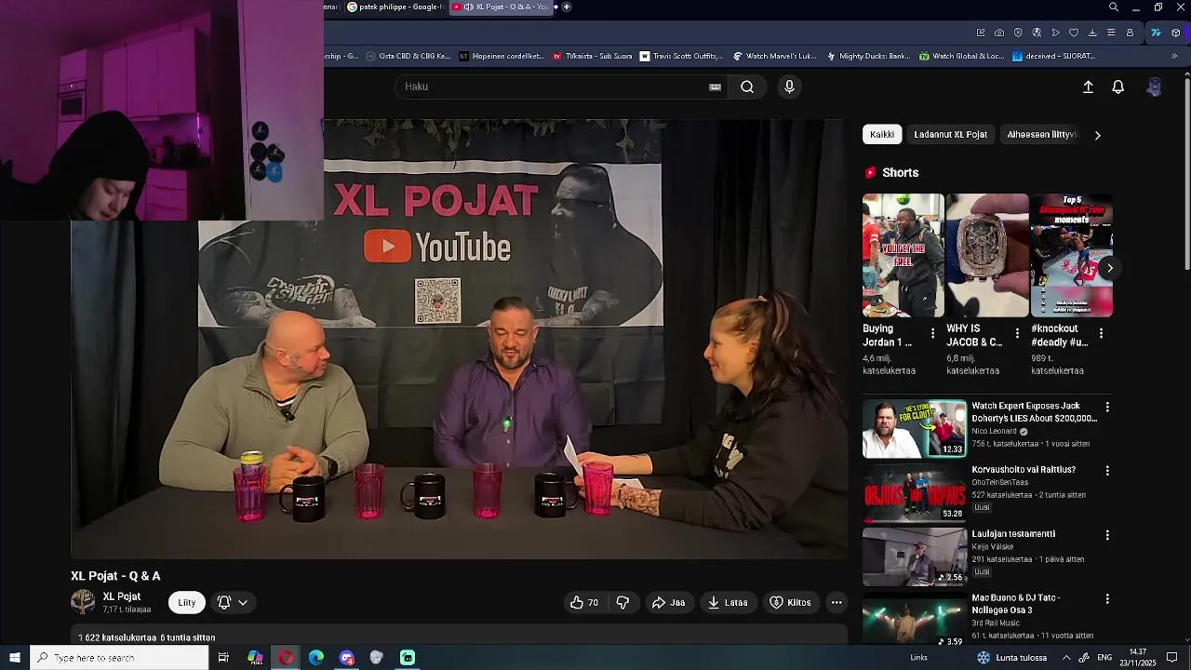The height and width of the screenshot is (670, 1191).
Task: Open Mighty Ducks bookmark
Action: pos(869,56)
